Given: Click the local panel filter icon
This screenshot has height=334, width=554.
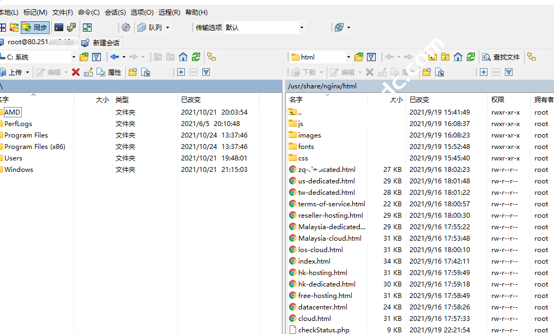Looking at the screenshot, I should coord(97,57).
